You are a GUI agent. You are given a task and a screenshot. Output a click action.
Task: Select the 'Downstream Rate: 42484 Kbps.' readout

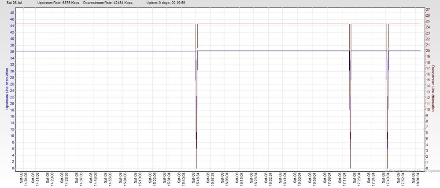[x=108, y=3]
